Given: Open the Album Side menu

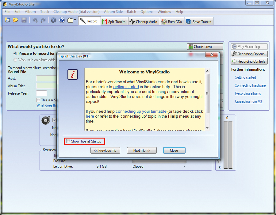Looking at the screenshot, I should tap(113, 12).
